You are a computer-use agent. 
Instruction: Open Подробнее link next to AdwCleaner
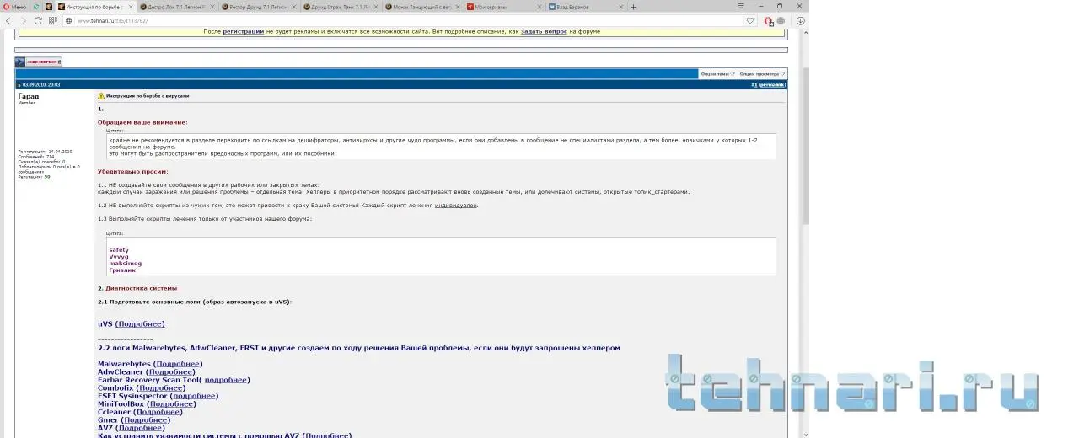click(171, 371)
